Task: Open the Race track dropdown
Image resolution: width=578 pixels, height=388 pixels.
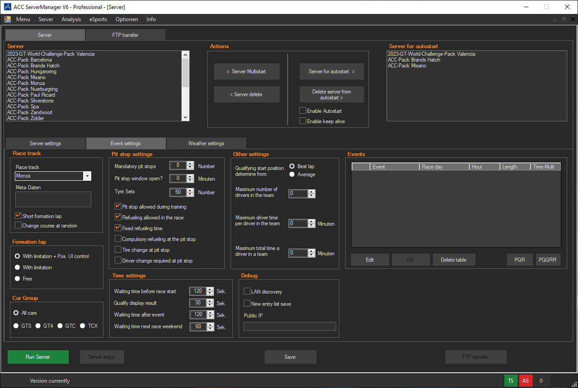Action: pos(87,176)
